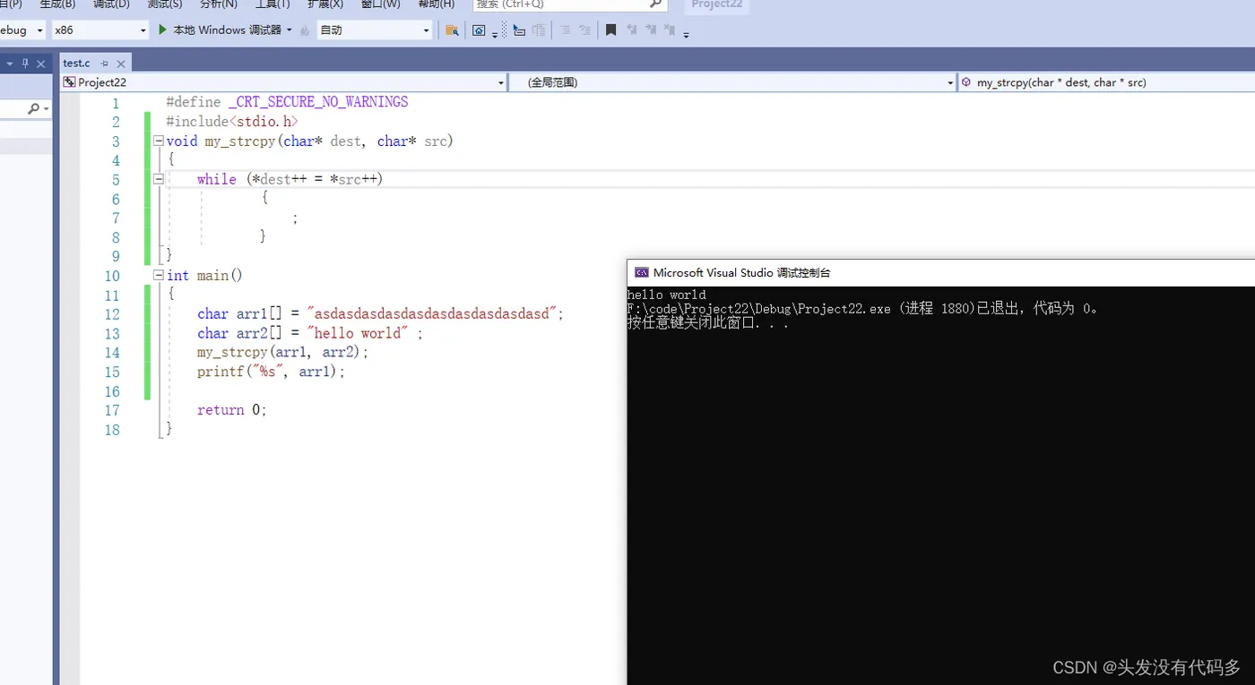Viewport: 1255px width, 685px height.
Task: Open the x86 platform dropdown
Action: [100, 30]
